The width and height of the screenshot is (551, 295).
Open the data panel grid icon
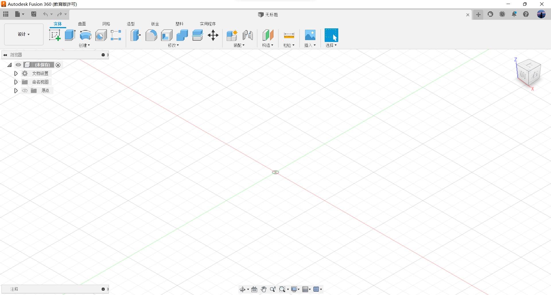[6, 14]
